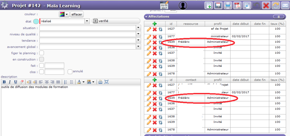Screen dimensions: 290x136
Task: Toggle full screen mode of description editor
Action: (106, 82)
